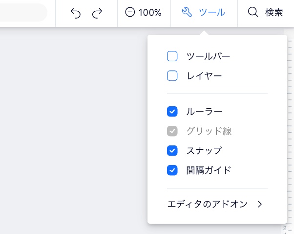Click the undo arrow icon
The image size is (294, 234).
76,13
